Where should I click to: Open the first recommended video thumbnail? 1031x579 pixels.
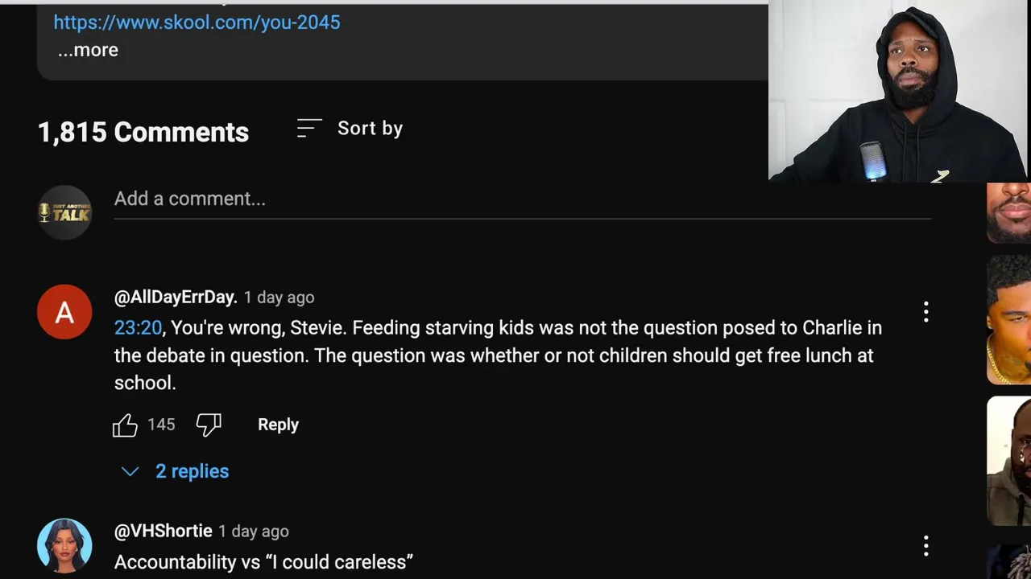(1008, 214)
